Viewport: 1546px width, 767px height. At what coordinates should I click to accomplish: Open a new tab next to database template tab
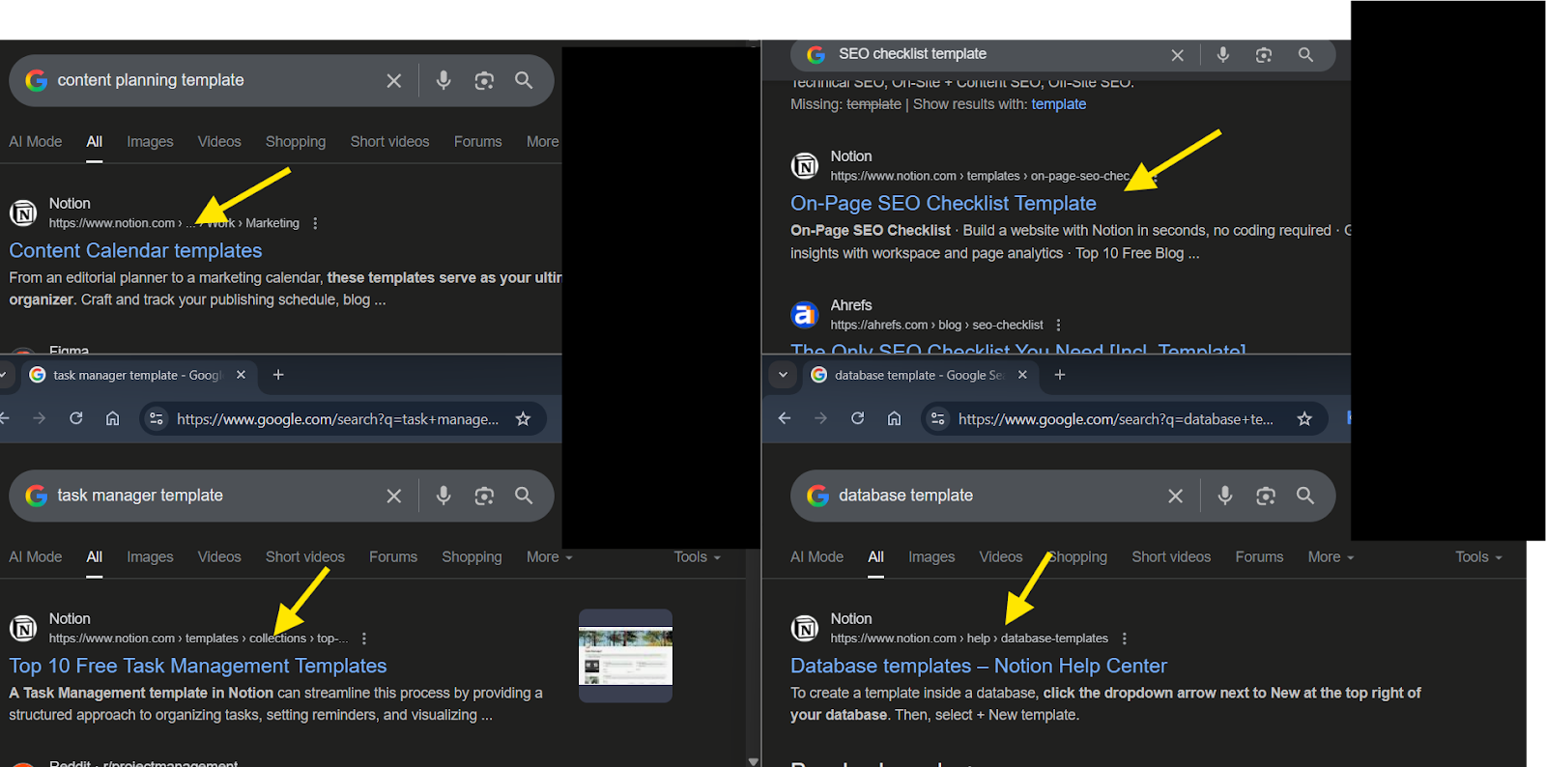(1060, 375)
